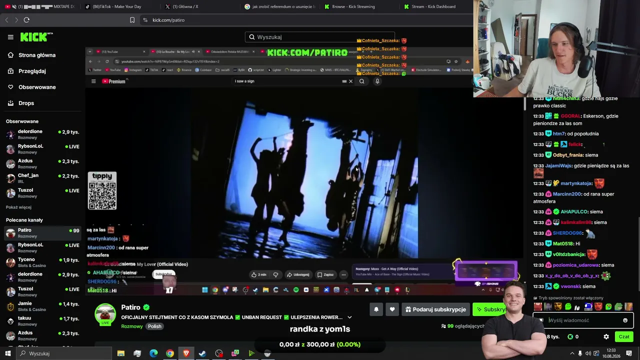
Task: Show more followed channels via Pokaż więcej
Action: coord(18,207)
